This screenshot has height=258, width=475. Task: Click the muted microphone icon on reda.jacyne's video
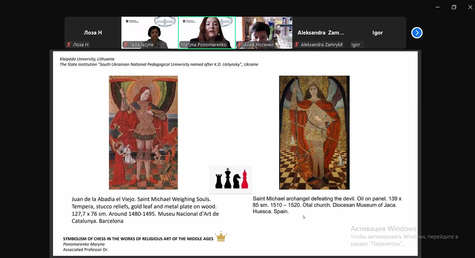[126, 45]
